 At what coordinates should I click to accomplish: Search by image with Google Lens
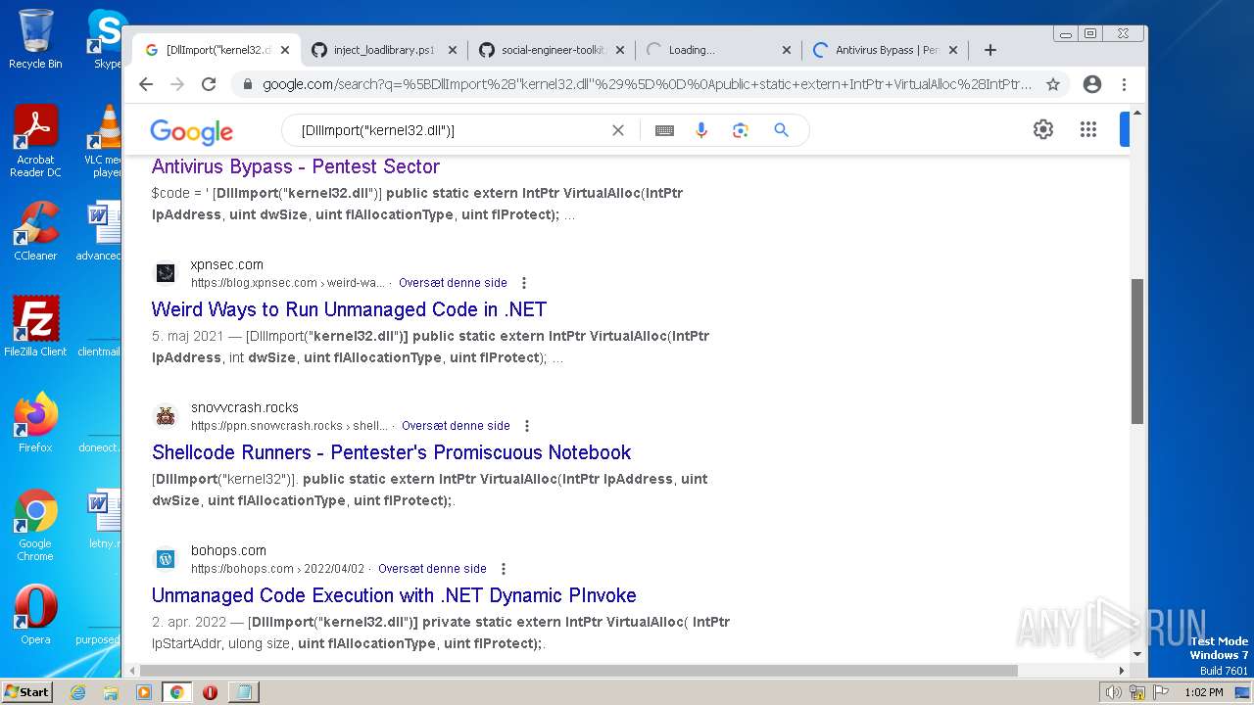[741, 130]
